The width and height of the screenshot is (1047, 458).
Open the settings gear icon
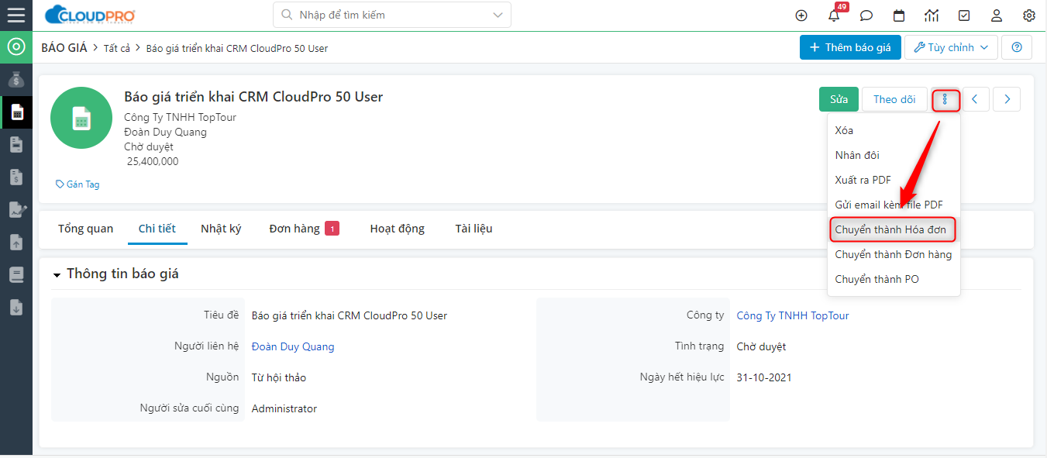click(1029, 15)
